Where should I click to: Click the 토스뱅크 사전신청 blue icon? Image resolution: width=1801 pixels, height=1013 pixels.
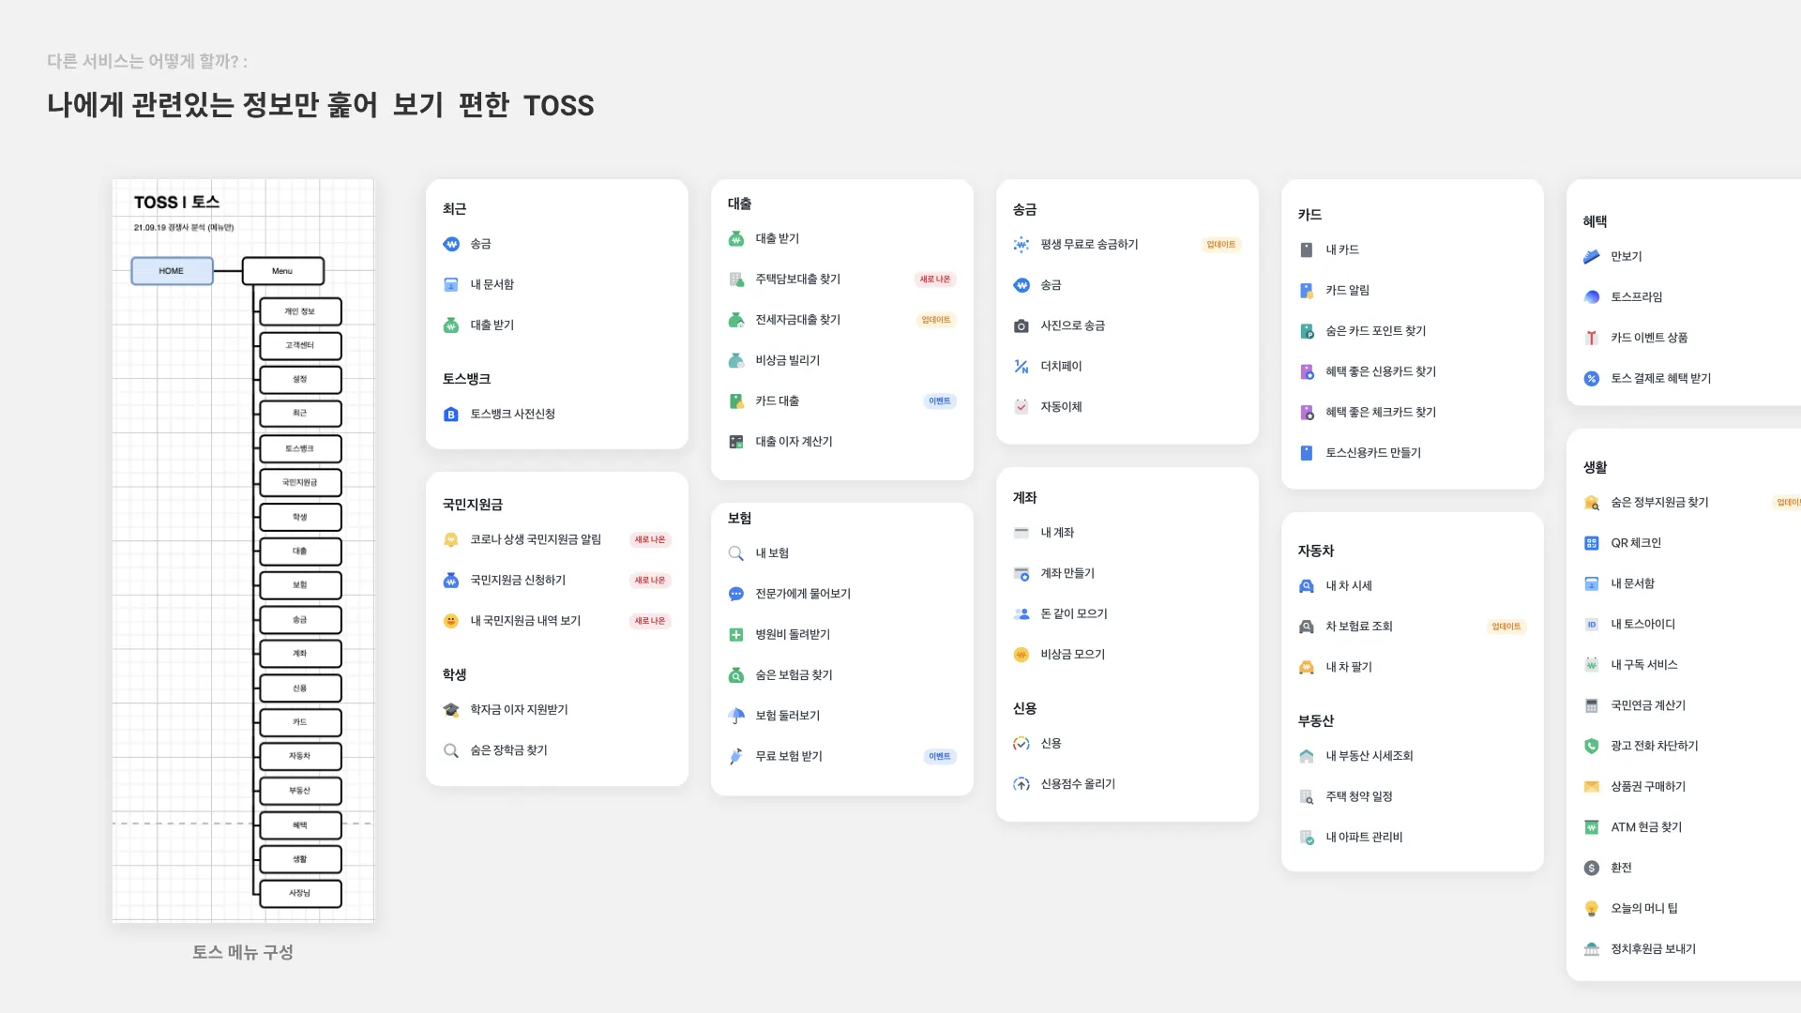click(451, 415)
